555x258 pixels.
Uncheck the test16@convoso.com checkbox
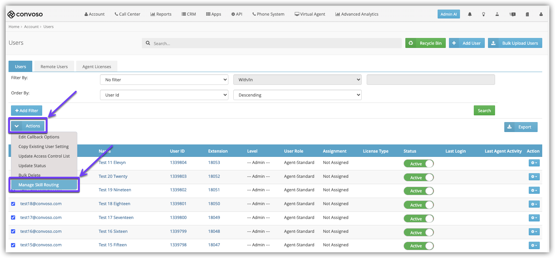point(13,231)
